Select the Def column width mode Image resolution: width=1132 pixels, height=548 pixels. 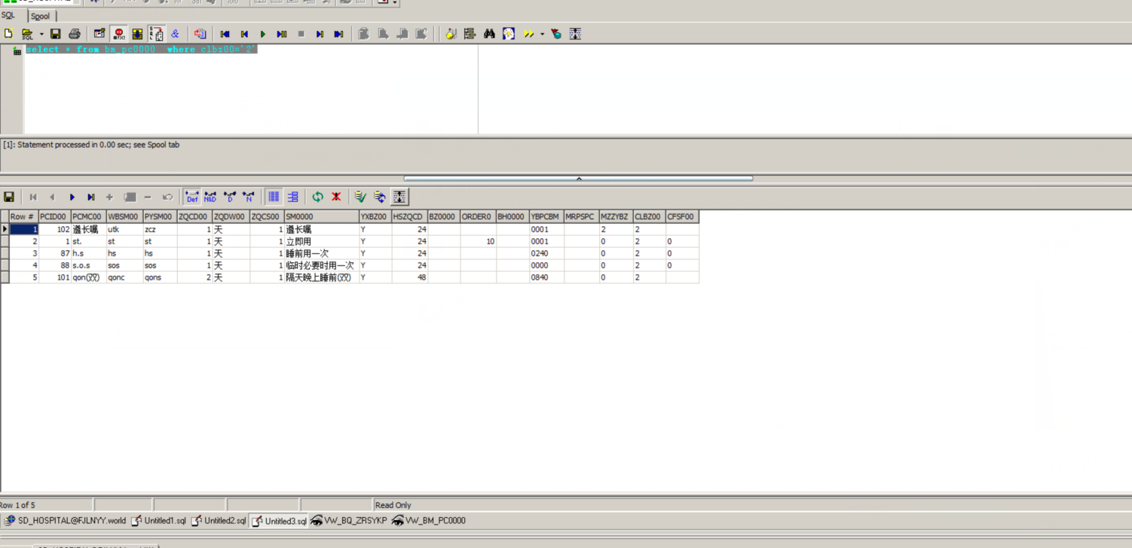pos(192,197)
